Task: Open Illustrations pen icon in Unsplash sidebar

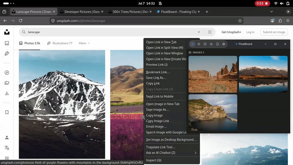Action: [x=7, y=53]
